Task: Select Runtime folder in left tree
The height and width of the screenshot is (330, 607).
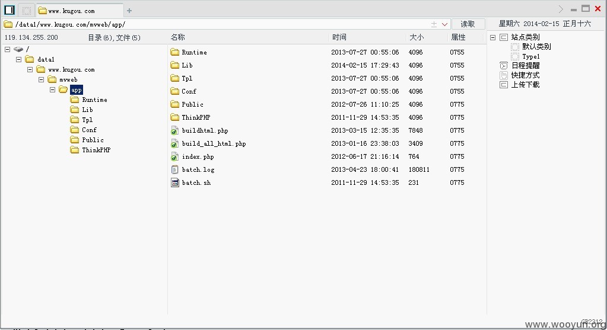Action: [x=94, y=100]
